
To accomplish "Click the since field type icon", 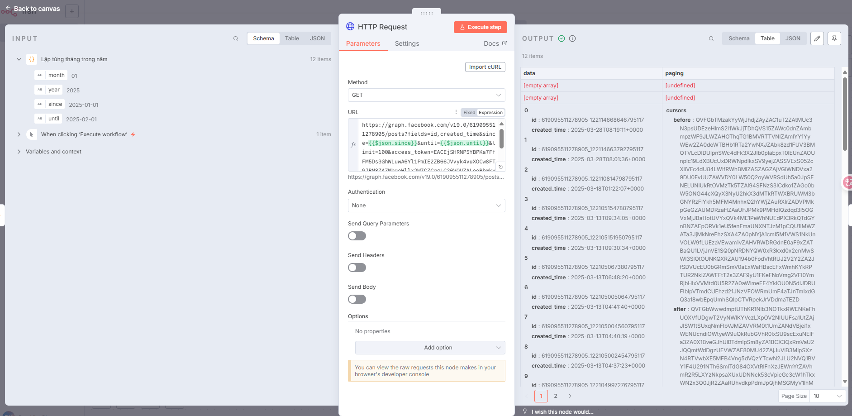I will pyautogui.click(x=40, y=104).
